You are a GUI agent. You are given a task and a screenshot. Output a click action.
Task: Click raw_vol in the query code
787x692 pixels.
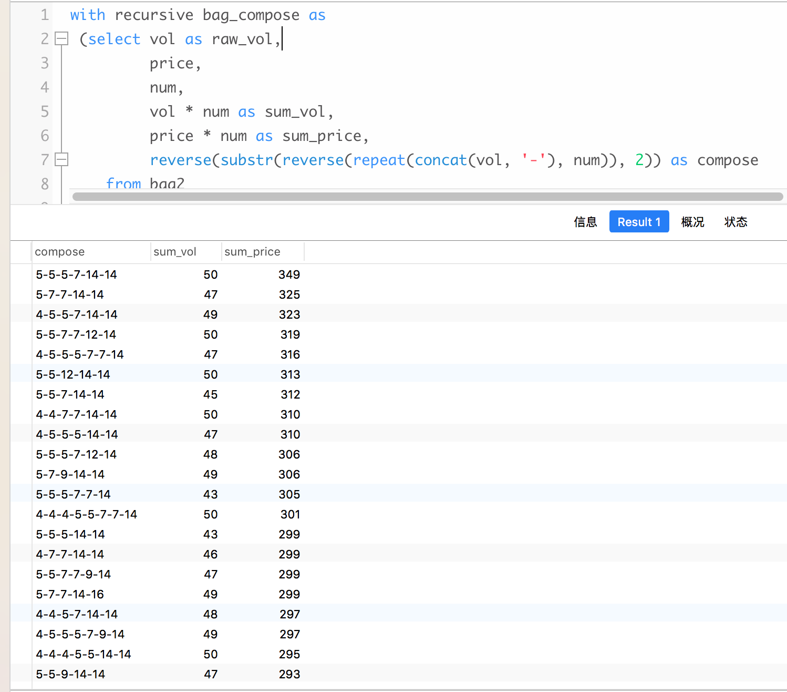(x=242, y=39)
